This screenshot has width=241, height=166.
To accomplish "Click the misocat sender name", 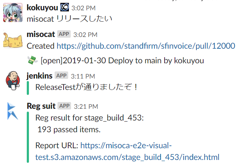I will coord(41,34).
